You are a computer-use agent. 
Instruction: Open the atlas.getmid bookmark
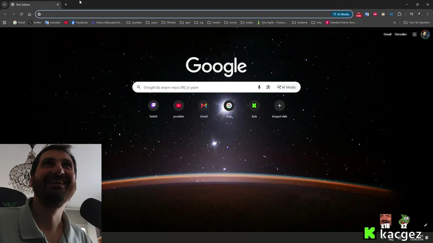click(107, 23)
